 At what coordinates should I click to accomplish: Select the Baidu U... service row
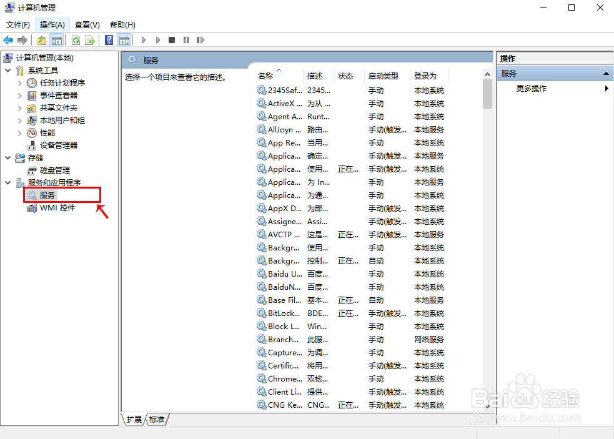pos(352,274)
